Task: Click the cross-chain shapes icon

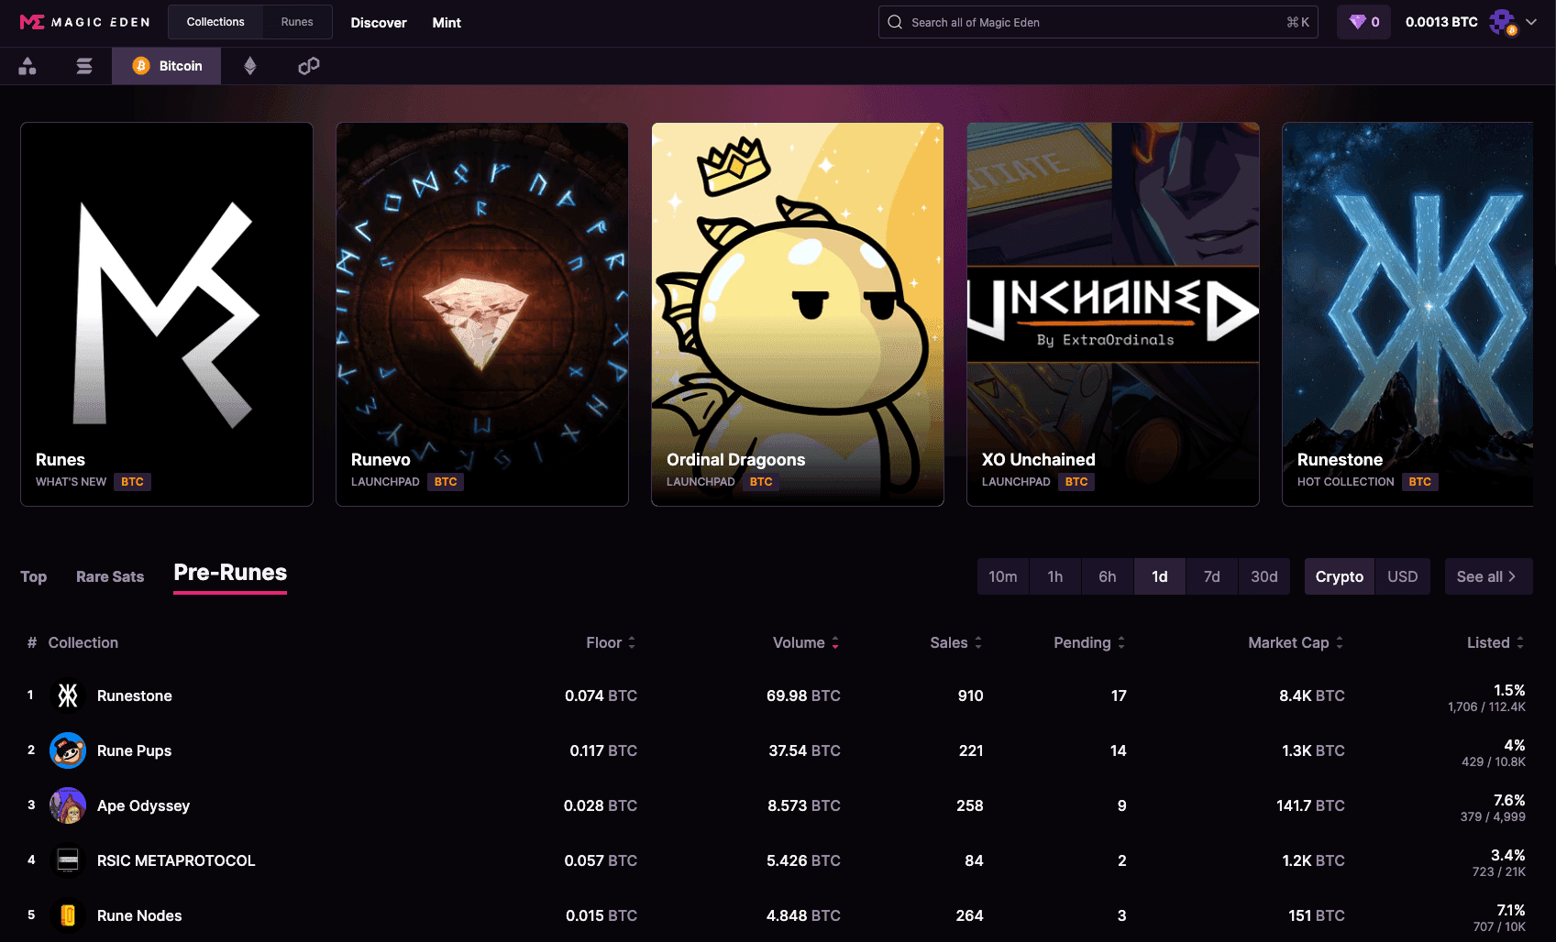Action: point(28,66)
